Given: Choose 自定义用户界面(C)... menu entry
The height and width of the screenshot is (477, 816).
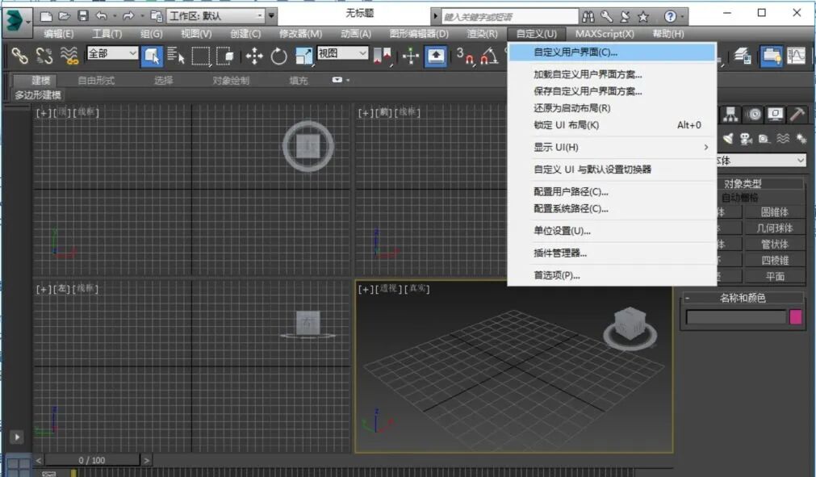Looking at the screenshot, I should click(x=612, y=52).
